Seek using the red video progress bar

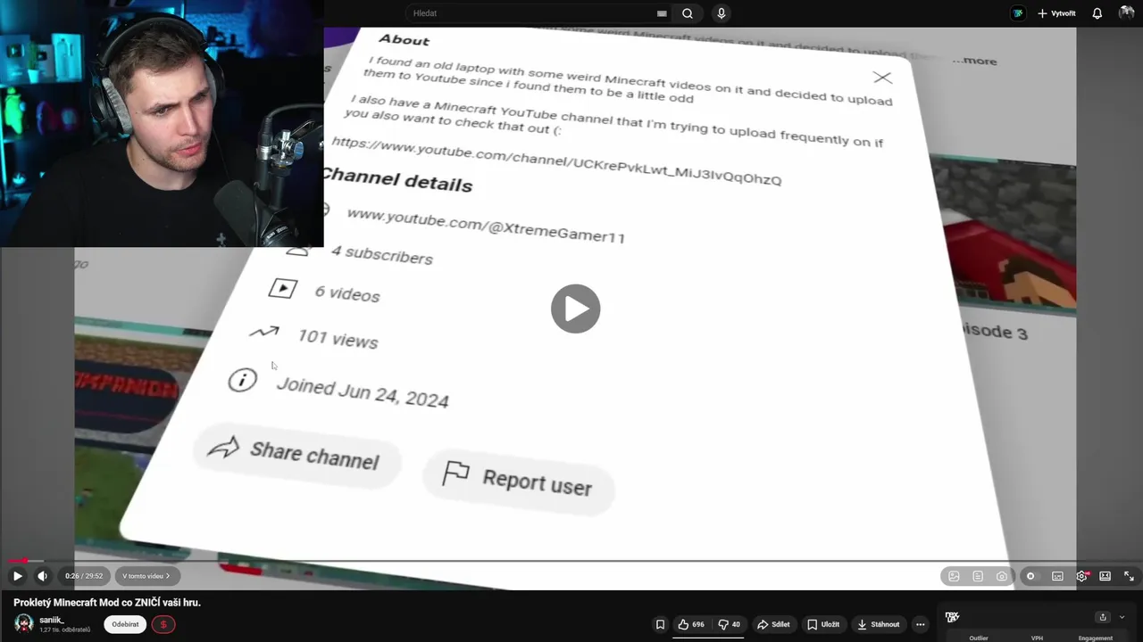pyautogui.click(x=571, y=562)
